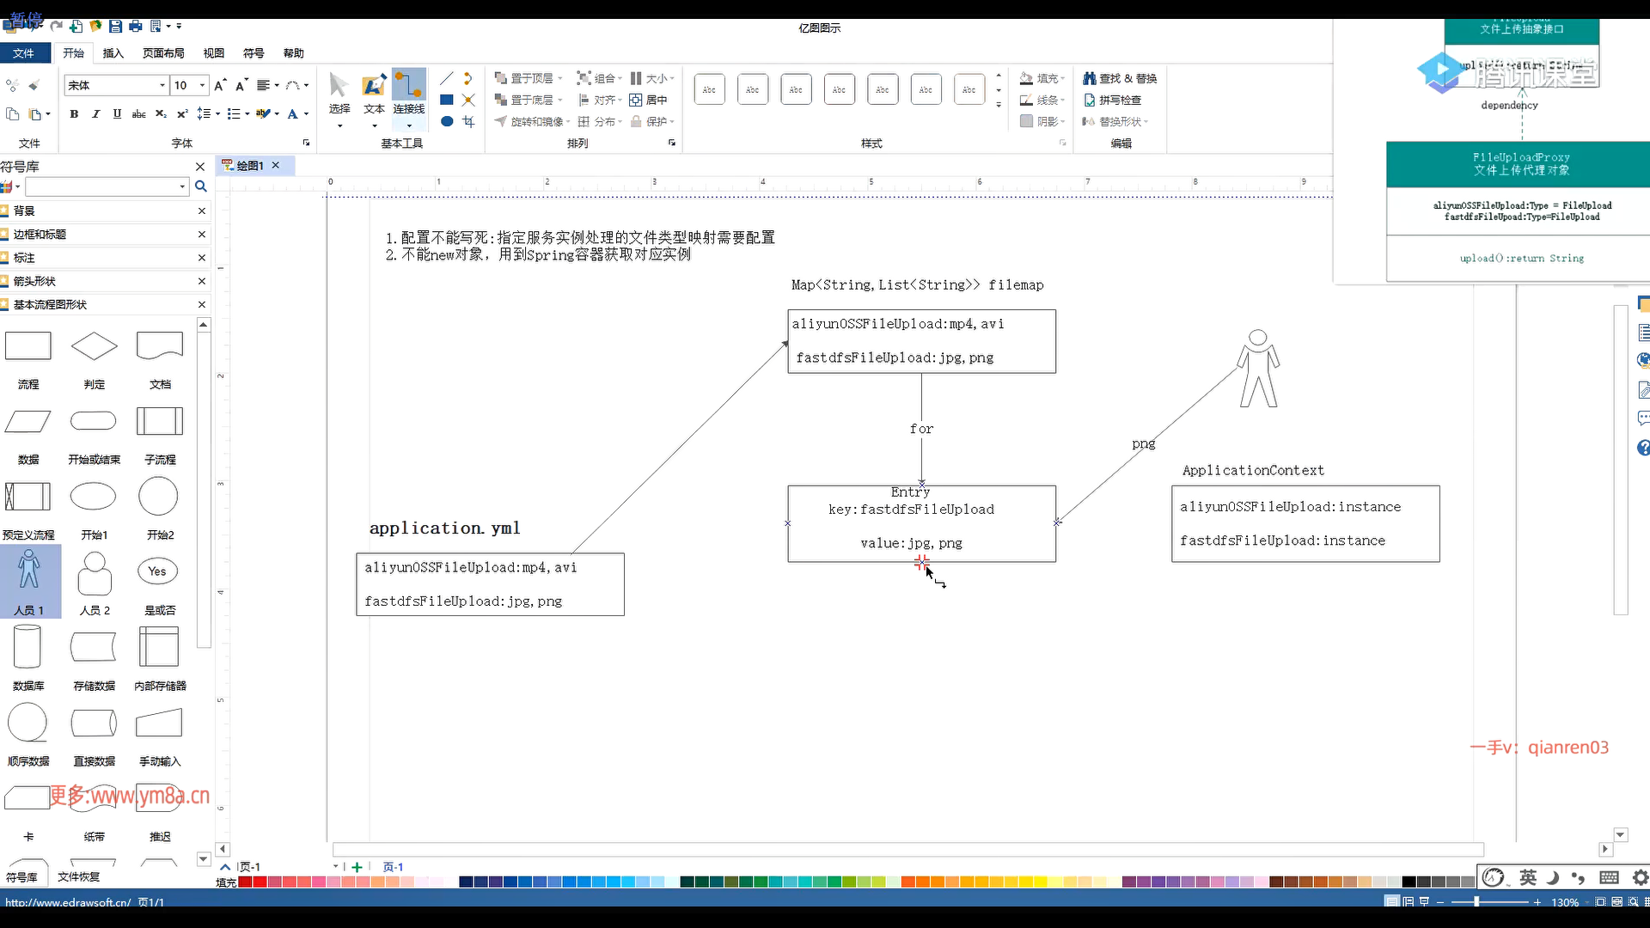
Task: Pick the red swatch in color bar
Action: pos(260,882)
